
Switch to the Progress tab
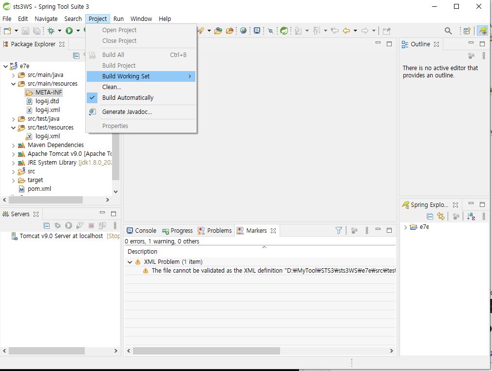coord(178,230)
